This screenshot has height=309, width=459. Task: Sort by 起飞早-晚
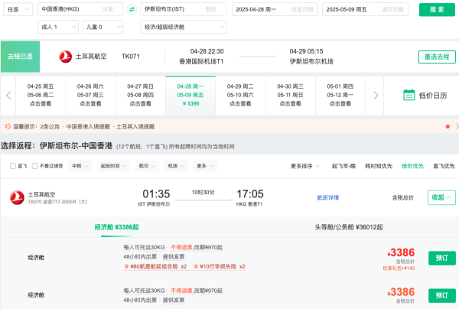pyautogui.click(x=343, y=166)
